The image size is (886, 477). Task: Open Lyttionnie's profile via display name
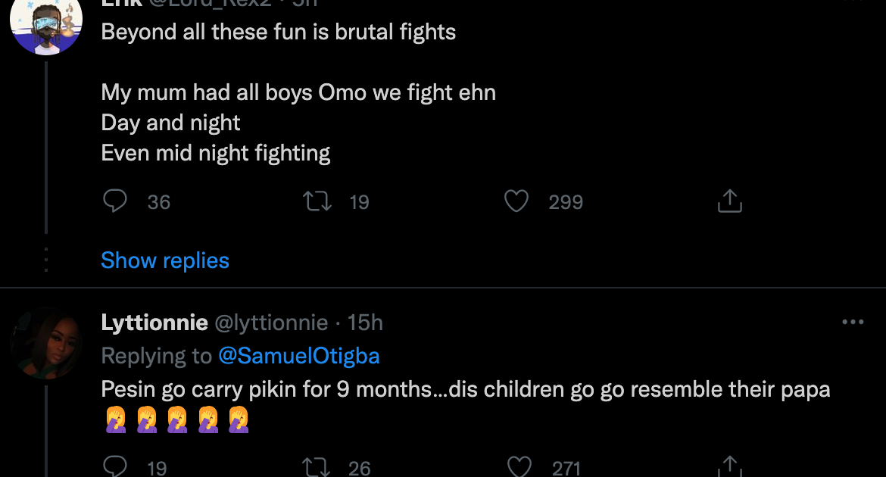pyautogui.click(x=154, y=323)
